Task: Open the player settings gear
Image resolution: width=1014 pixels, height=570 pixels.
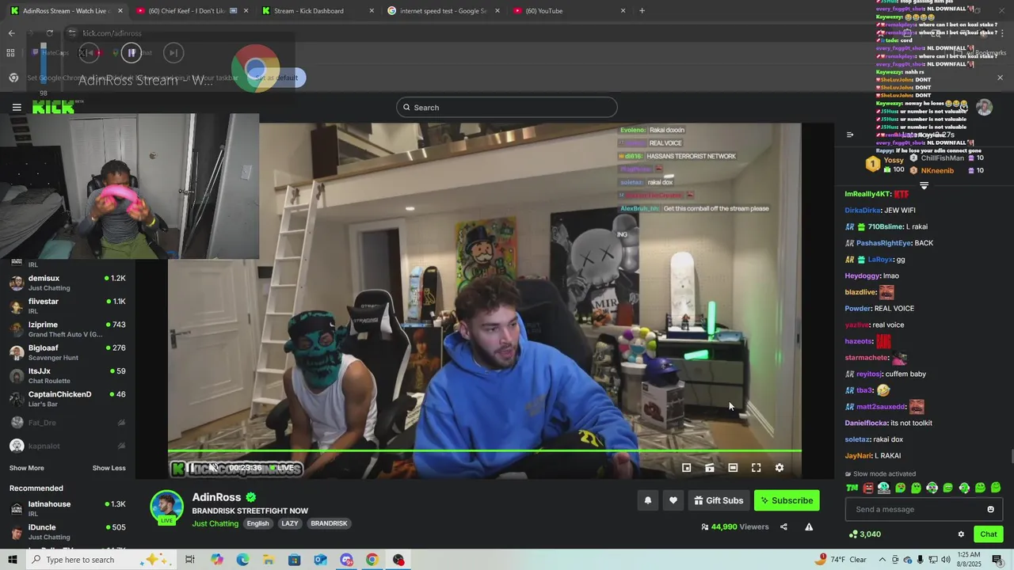Action: [780, 468]
